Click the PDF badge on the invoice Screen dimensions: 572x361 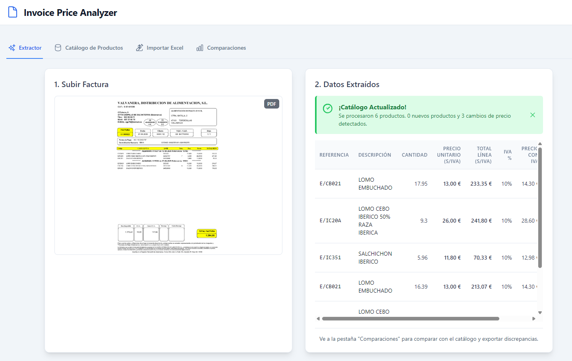[x=271, y=104]
